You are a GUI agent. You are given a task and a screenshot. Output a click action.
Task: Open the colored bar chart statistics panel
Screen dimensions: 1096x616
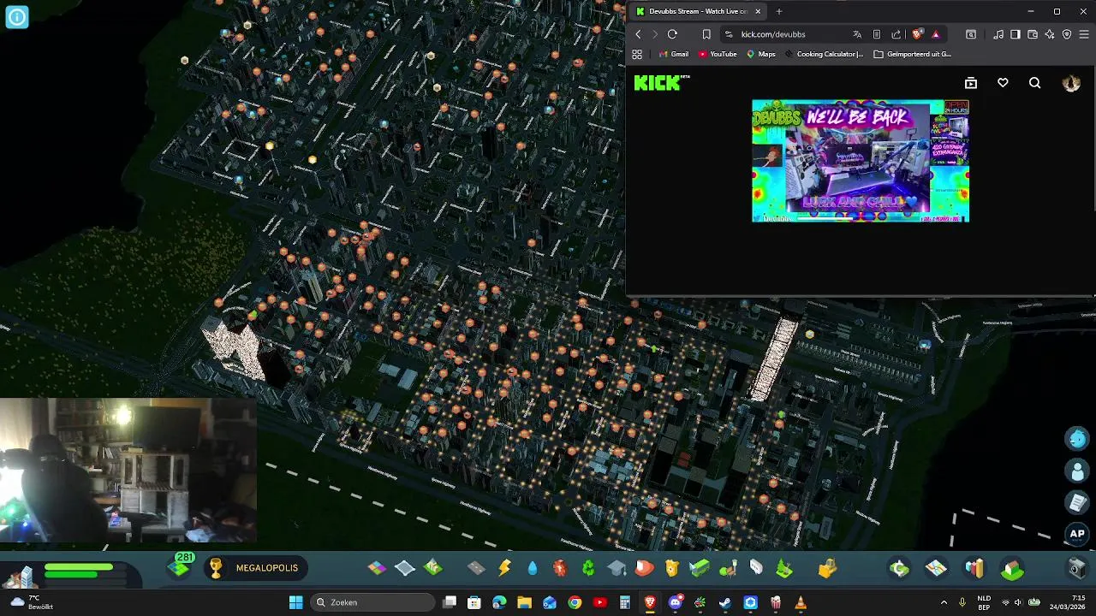point(974,568)
